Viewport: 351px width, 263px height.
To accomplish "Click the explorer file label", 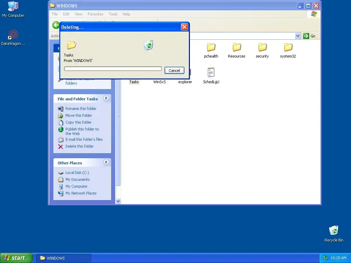I will (185, 82).
